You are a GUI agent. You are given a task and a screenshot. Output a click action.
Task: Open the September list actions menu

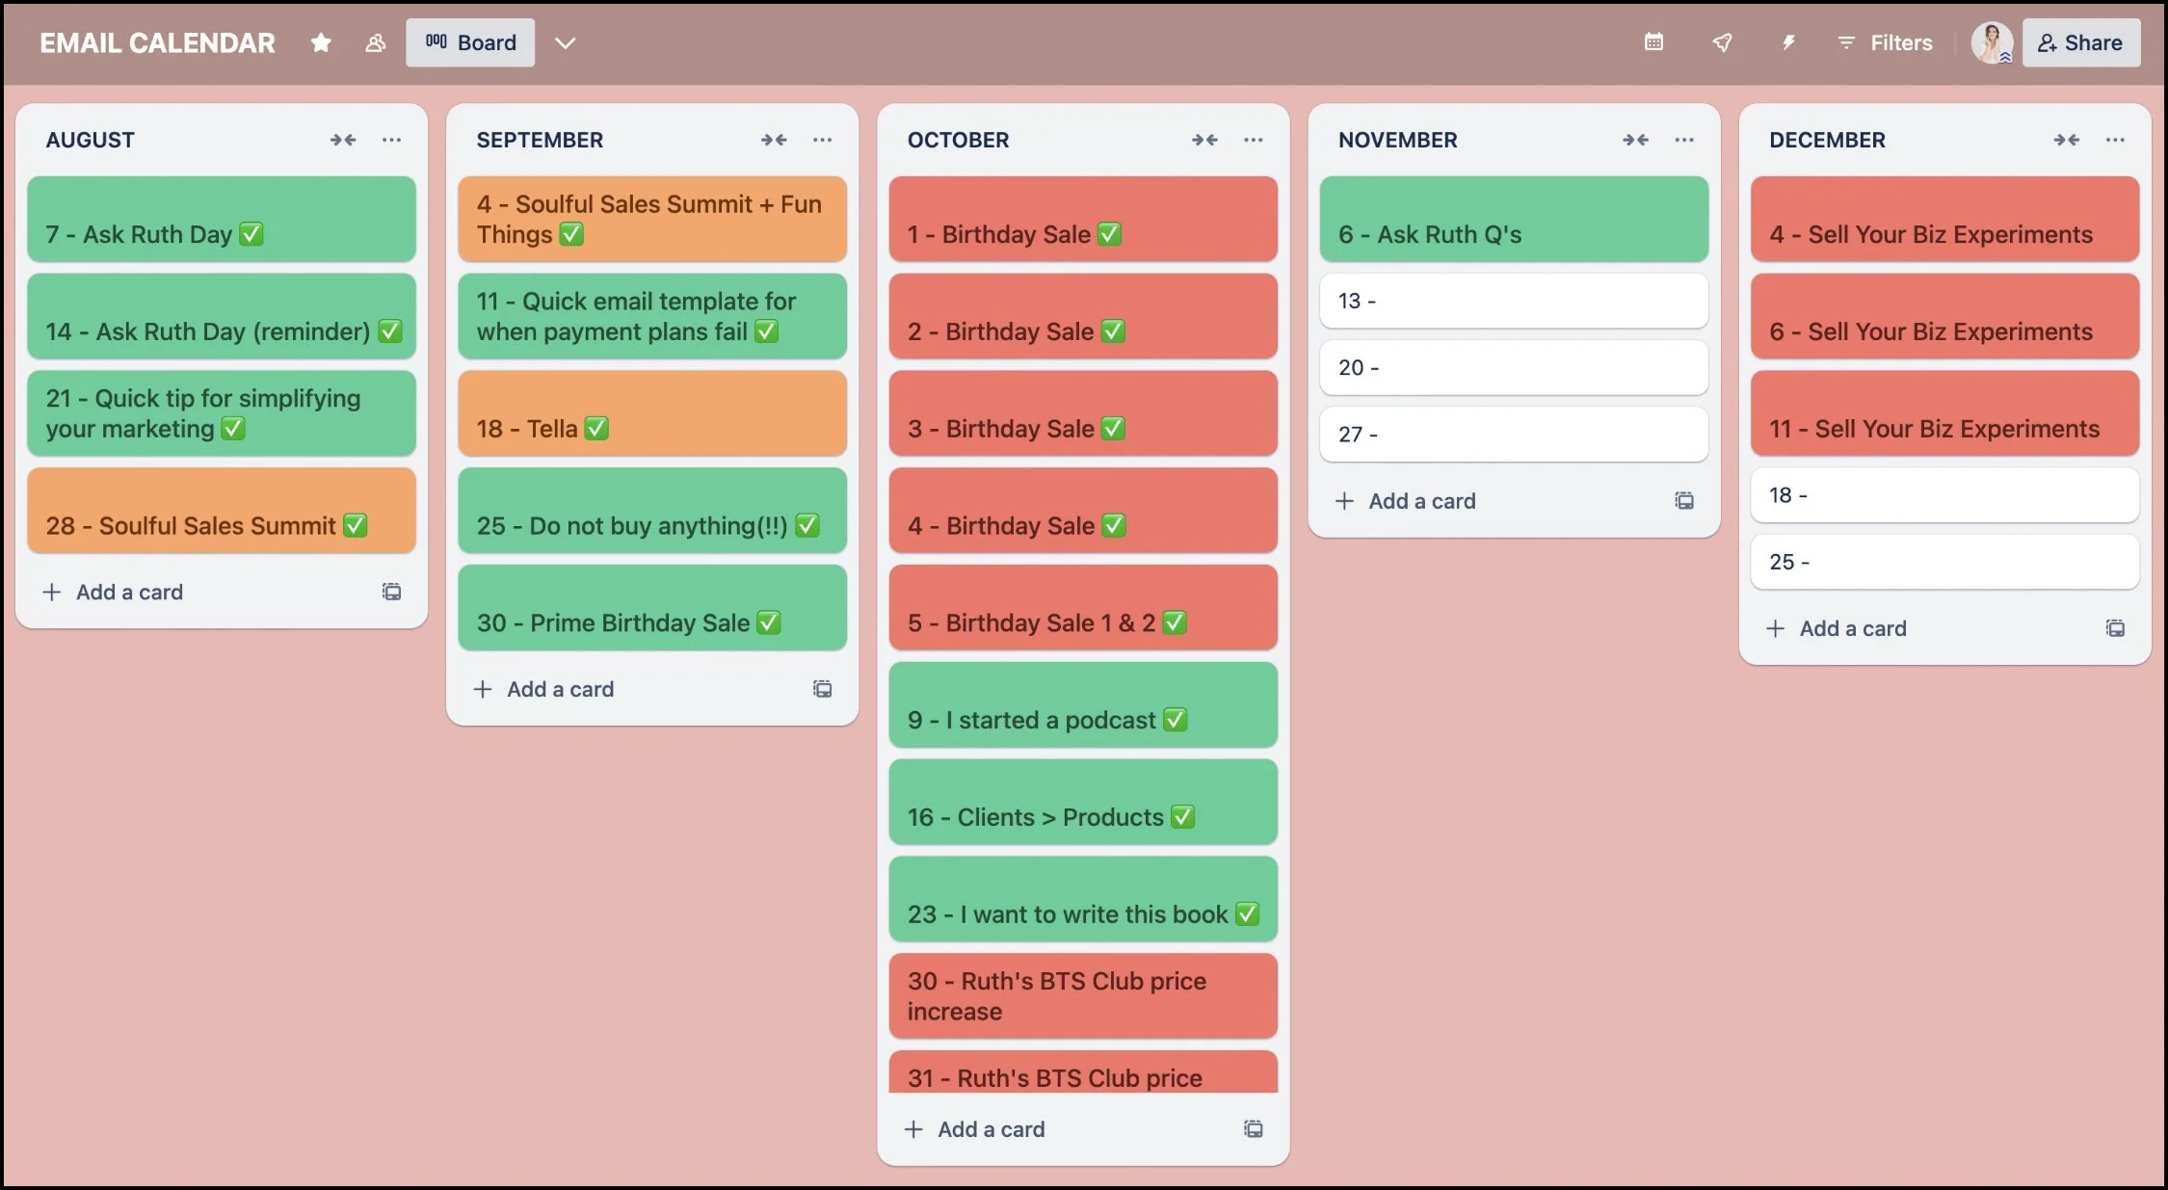[822, 140]
